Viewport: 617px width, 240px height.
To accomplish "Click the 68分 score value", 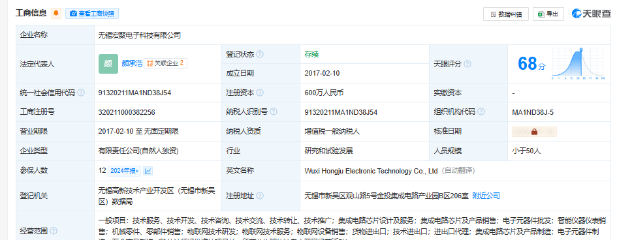I will point(531,63).
